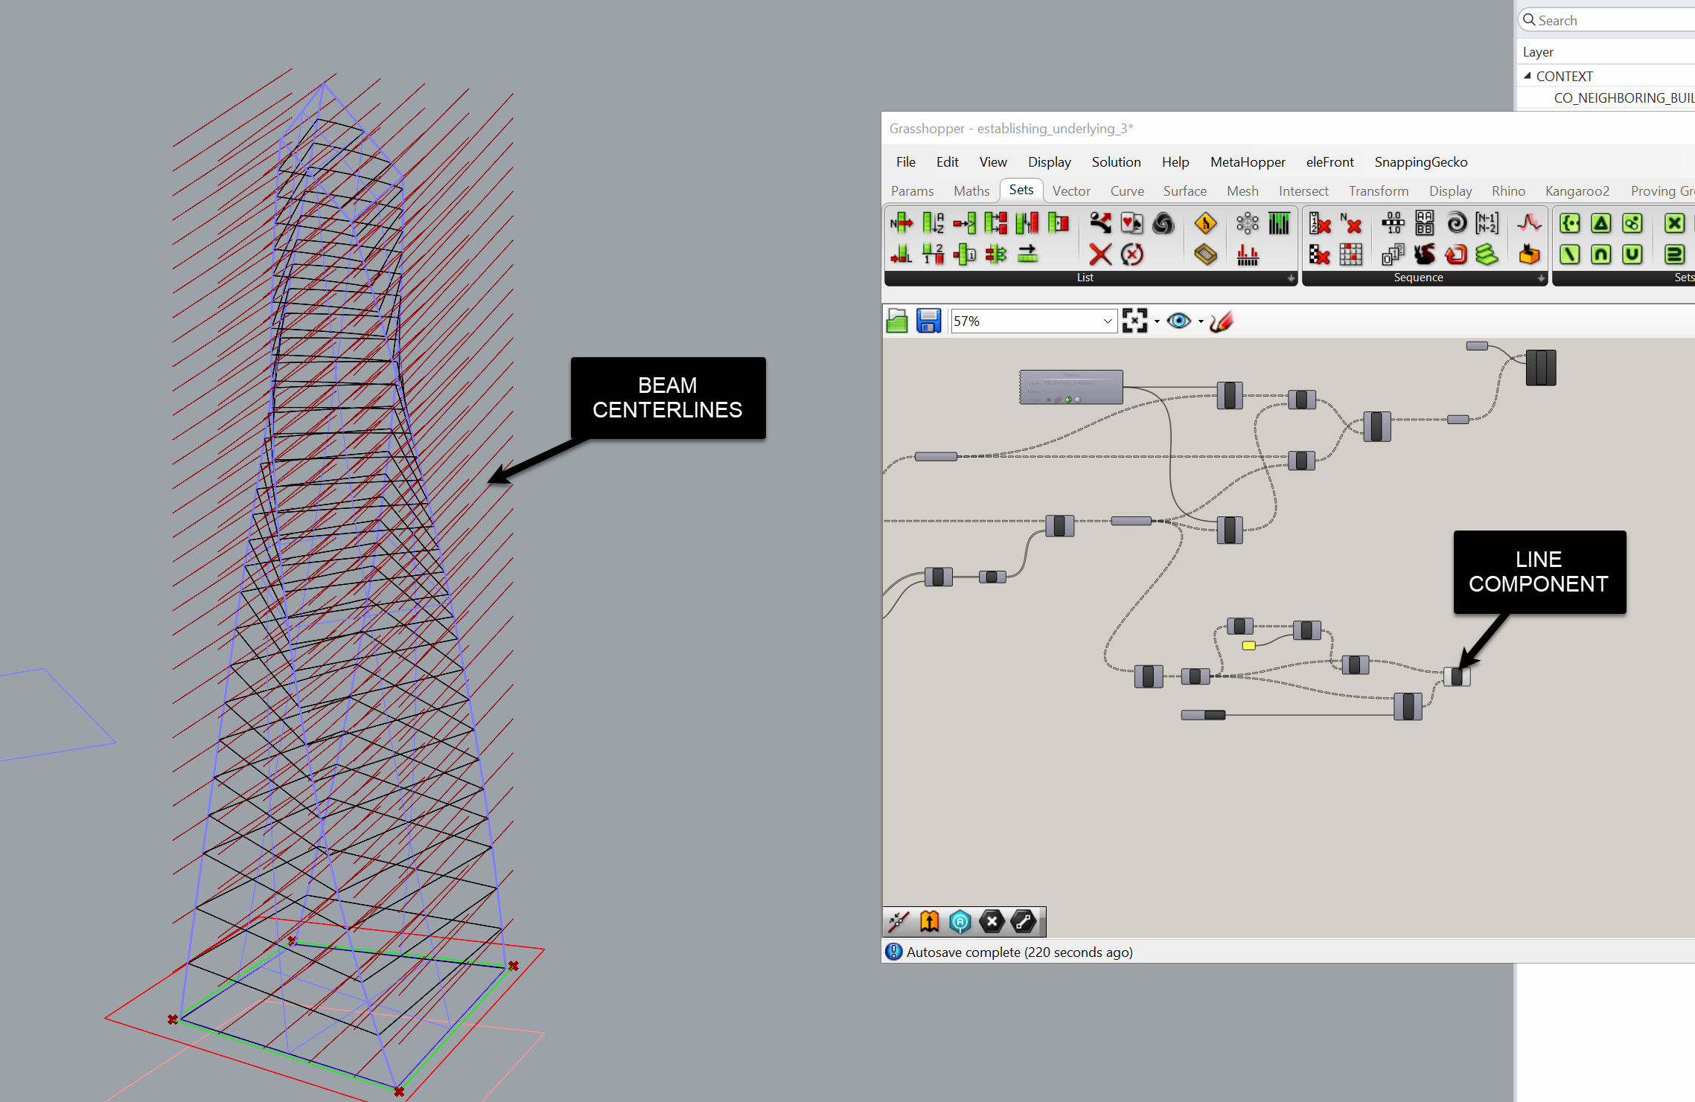Image resolution: width=1695 pixels, height=1102 pixels.
Task: Toggle the preview eye icon
Action: [1178, 321]
